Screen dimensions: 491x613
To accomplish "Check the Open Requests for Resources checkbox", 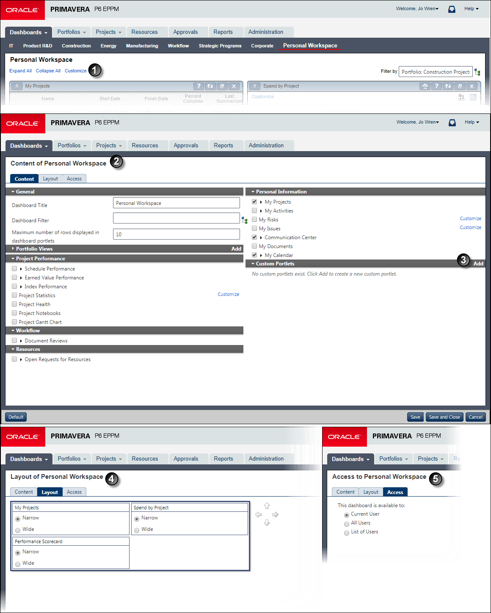I will point(14,359).
